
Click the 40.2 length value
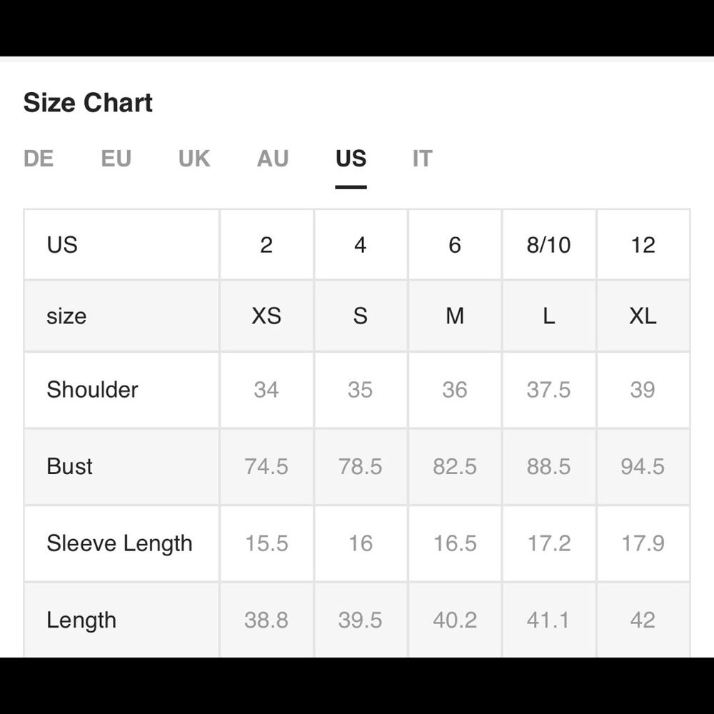[x=455, y=620]
